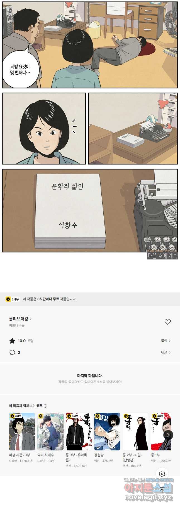The width and height of the screenshot is (180, 508).
Task: Click the 통 3부 -유아독존- title
Action: point(77,457)
